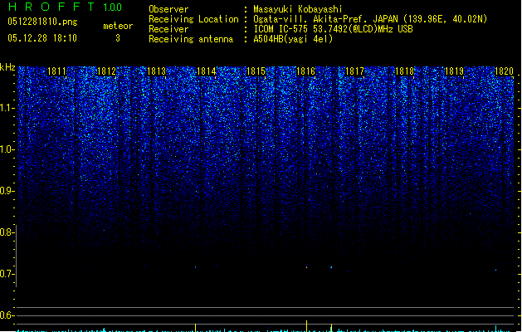The image size is (522, 332).
Task: Click the cyan meteor echo just after 1816
Action: 331,267
